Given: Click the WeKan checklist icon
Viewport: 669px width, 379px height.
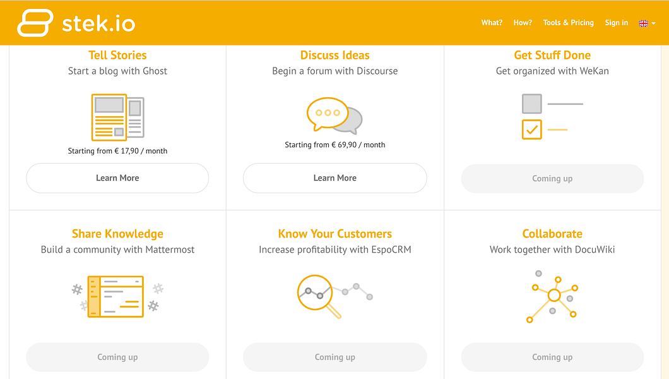Looking at the screenshot, I should (x=552, y=116).
